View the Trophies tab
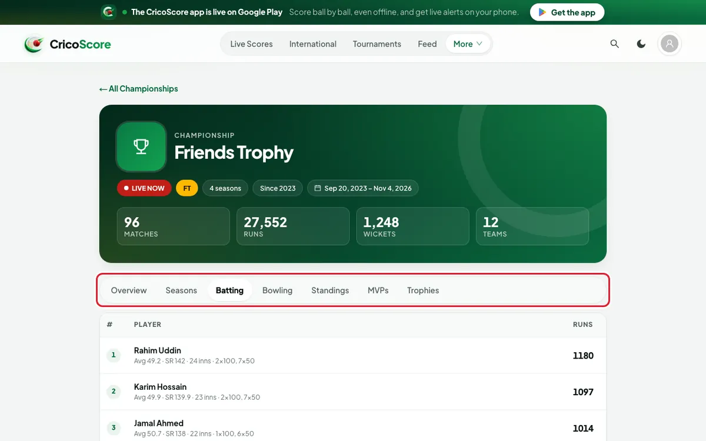 [423, 290]
